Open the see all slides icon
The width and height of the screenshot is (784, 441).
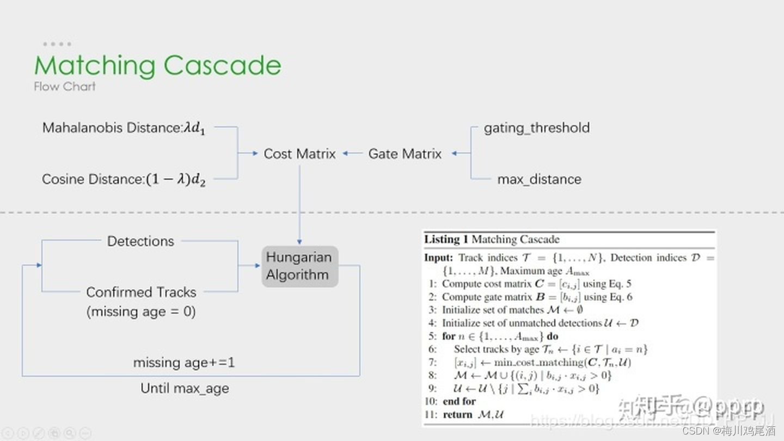coord(54,433)
